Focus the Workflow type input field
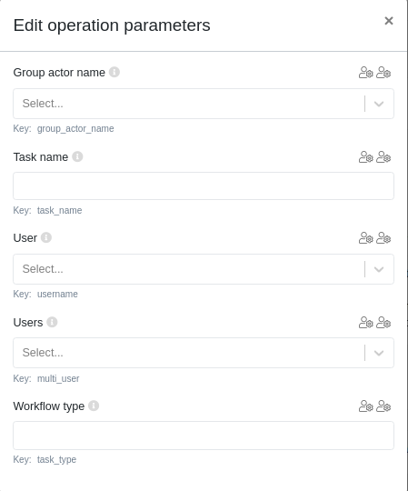408x491 pixels. (x=204, y=436)
